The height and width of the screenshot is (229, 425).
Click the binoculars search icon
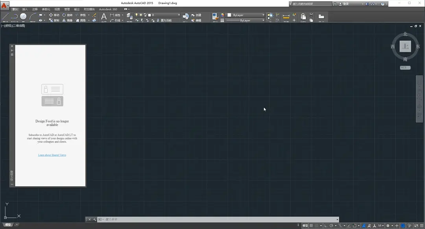(335, 4)
